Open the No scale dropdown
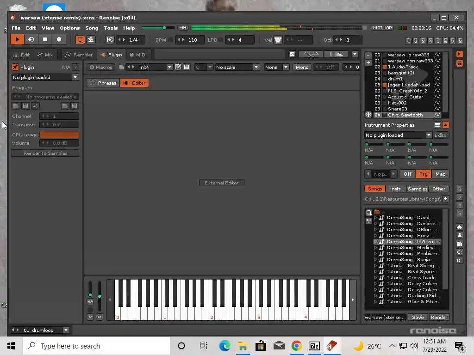This screenshot has width=474, height=355. click(237, 67)
